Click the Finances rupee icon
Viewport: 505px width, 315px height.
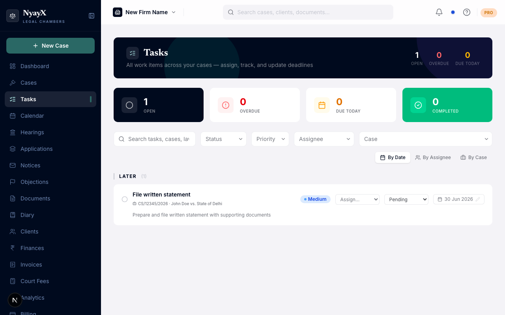[x=13, y=248]
